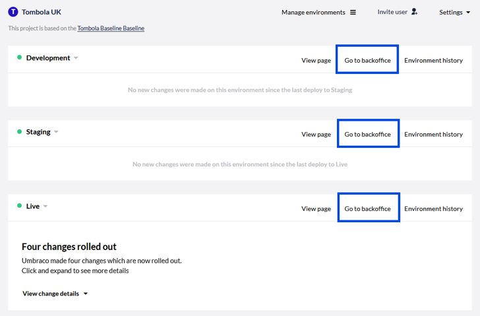
Task: Select the Live environment name
Action: [33, 206]
